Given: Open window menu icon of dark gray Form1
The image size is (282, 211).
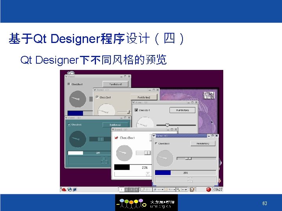Looking at the screenshot, I should [66, 77].
